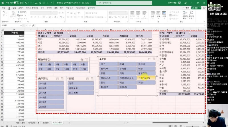Open the 슬라이서 contextual ribbon tab
Screen dimensions: 228x127
point(91,8)
